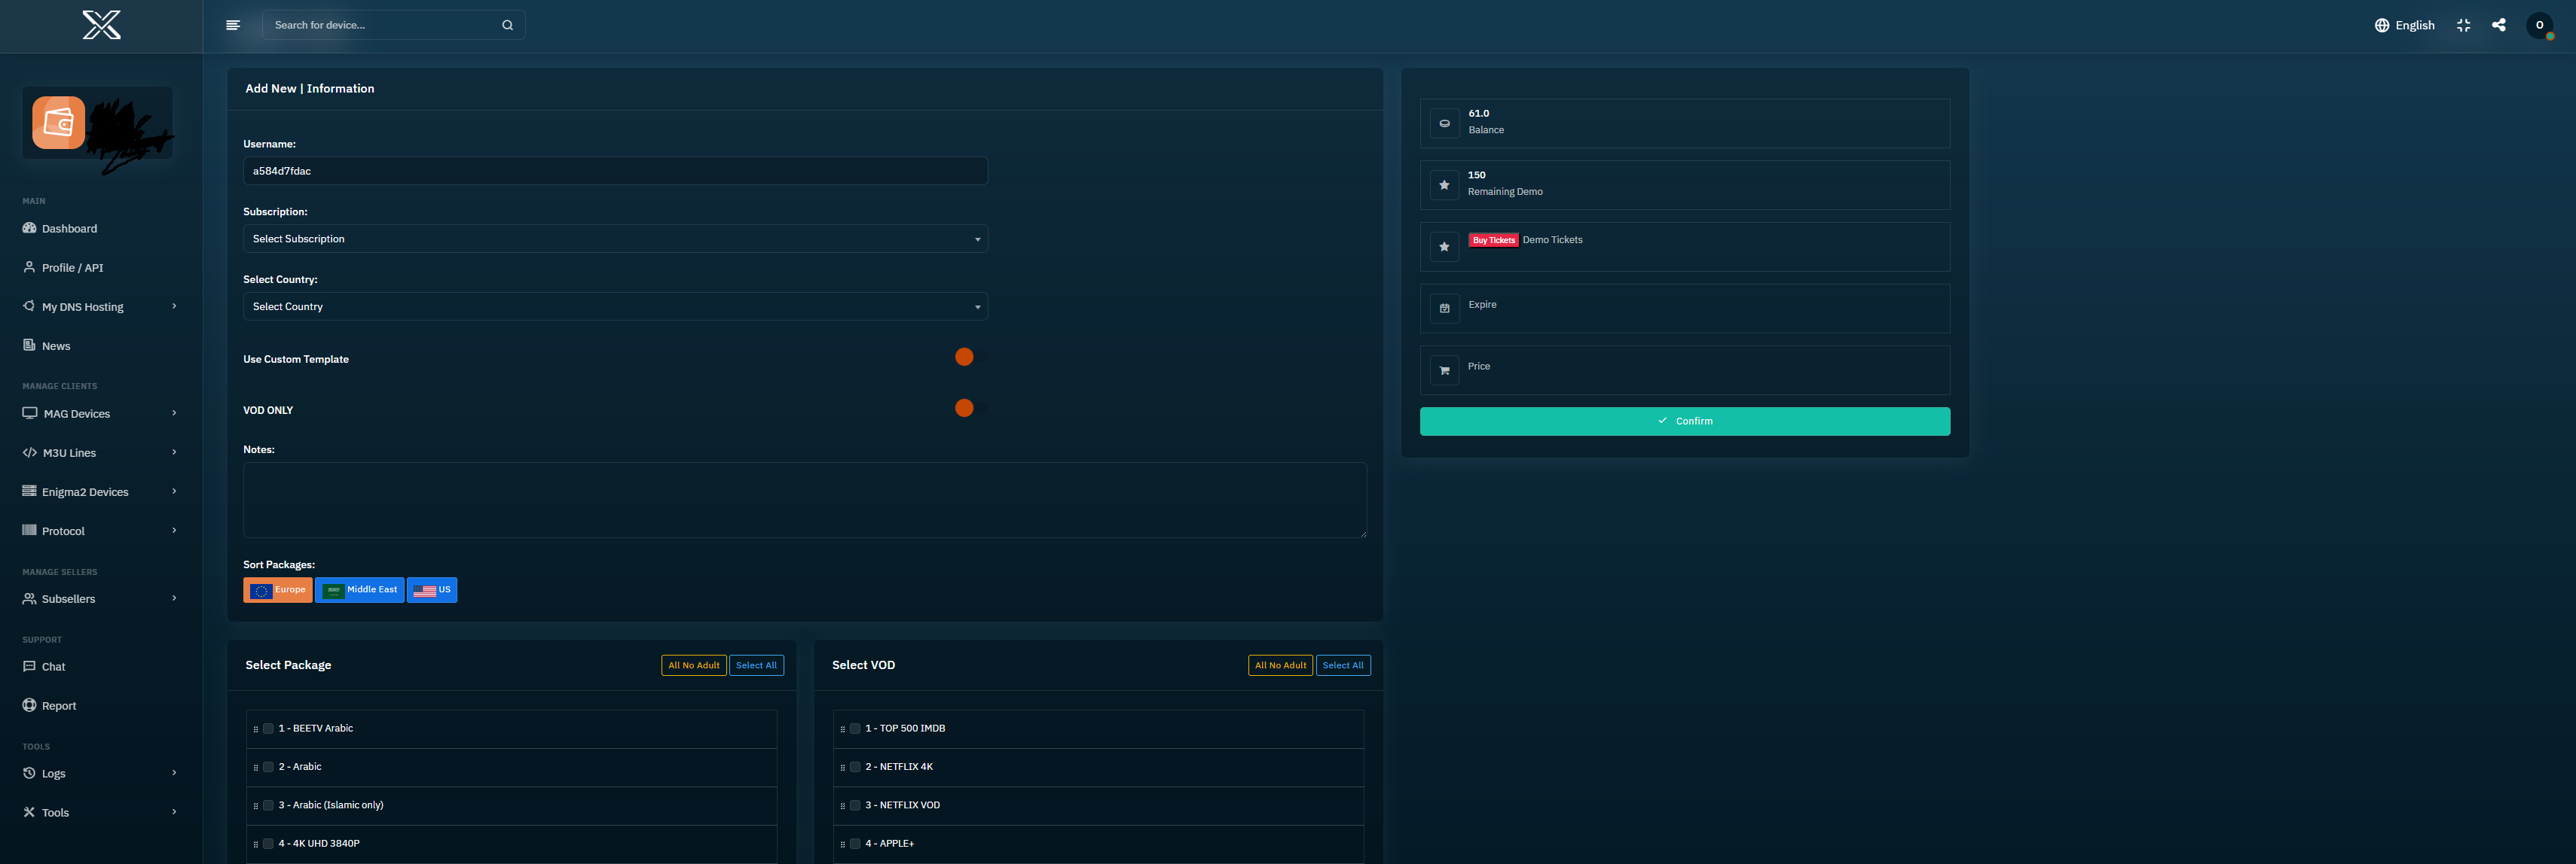
Task: Click the search magnifier icon
Action: point(507,25)
